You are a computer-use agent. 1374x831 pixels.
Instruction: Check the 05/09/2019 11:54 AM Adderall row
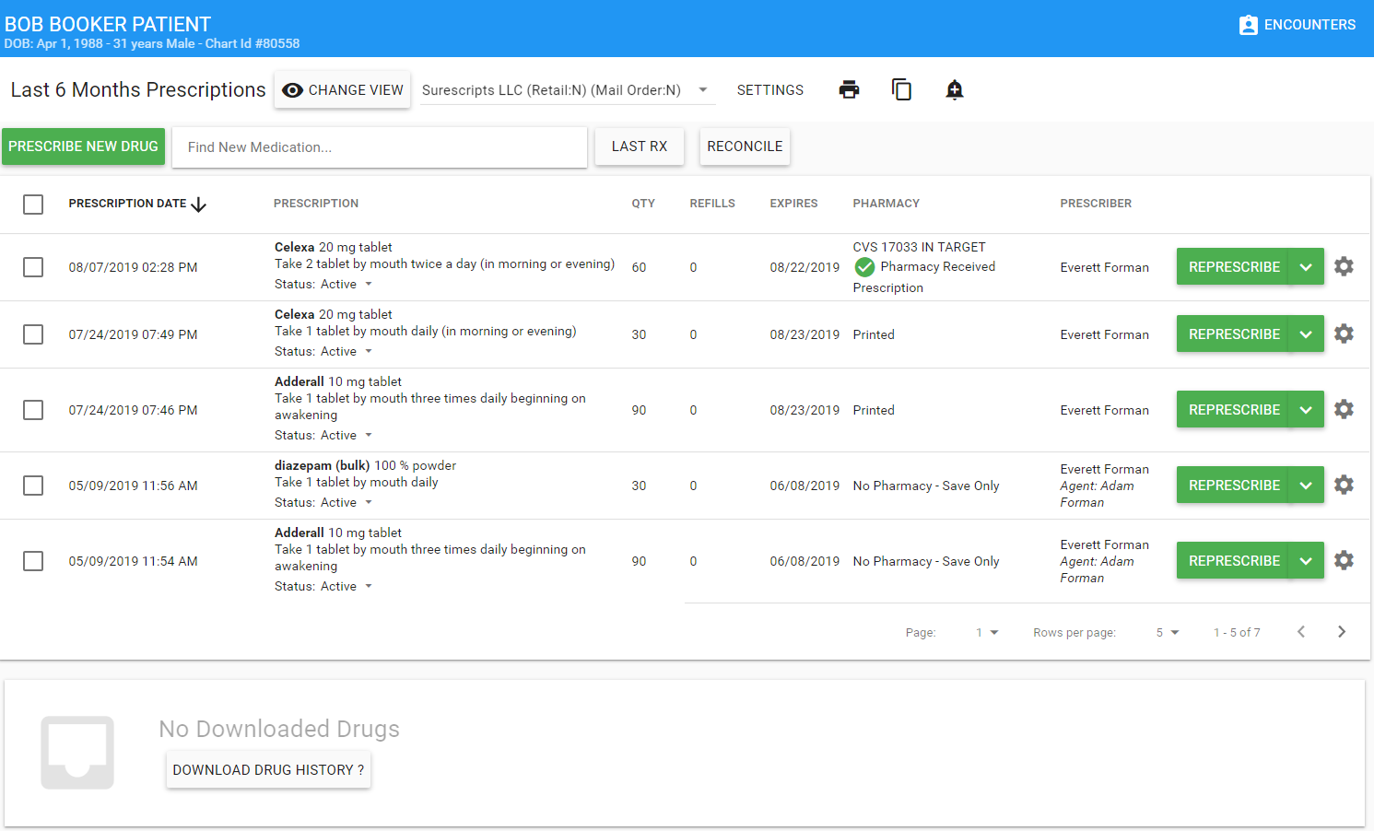point(33,561)
